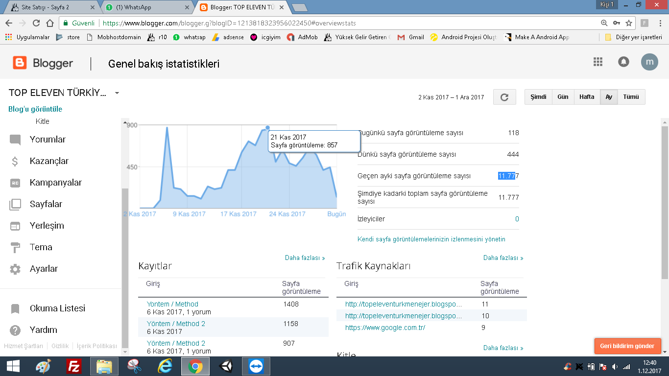The width and height of the screenshot is (669, 376).
Task: Open Yöntem / Method 2 post with 1158 views
Action: point(176,324)
